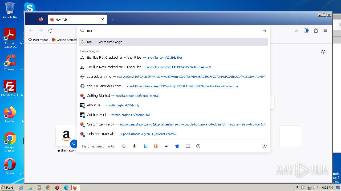Open Firefox desktop shortcut
Viewport: 341px width, 191px height.
click(x=10, y=114)
